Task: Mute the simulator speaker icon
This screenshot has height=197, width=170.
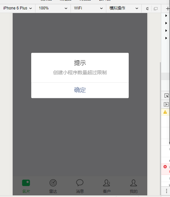Action: [147, 8]
